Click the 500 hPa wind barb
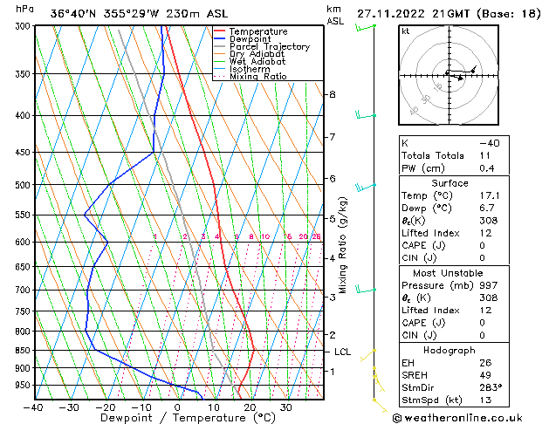 tap(366, 188)
